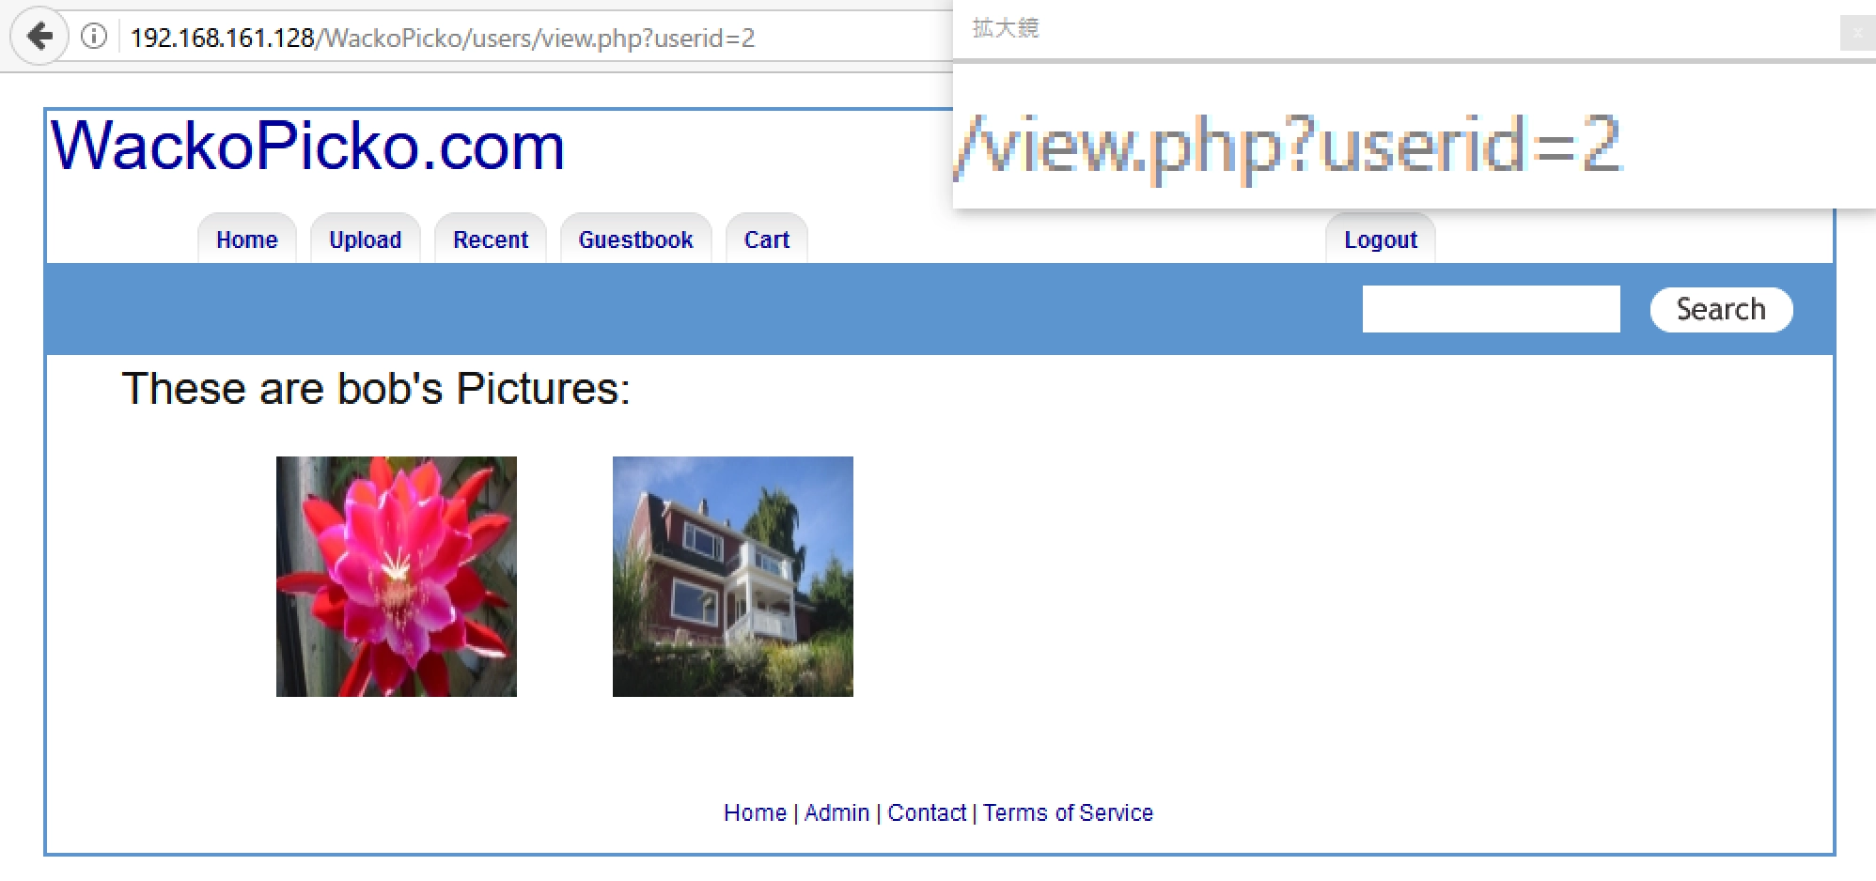The image size is (1876, 881).
Task: Switch to the Recent tab
Action: 491,240
